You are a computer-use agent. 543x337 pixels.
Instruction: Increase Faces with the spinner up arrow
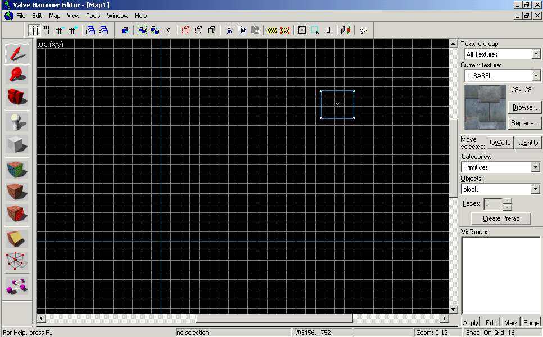pyautogui.click(x=507, y=201)
